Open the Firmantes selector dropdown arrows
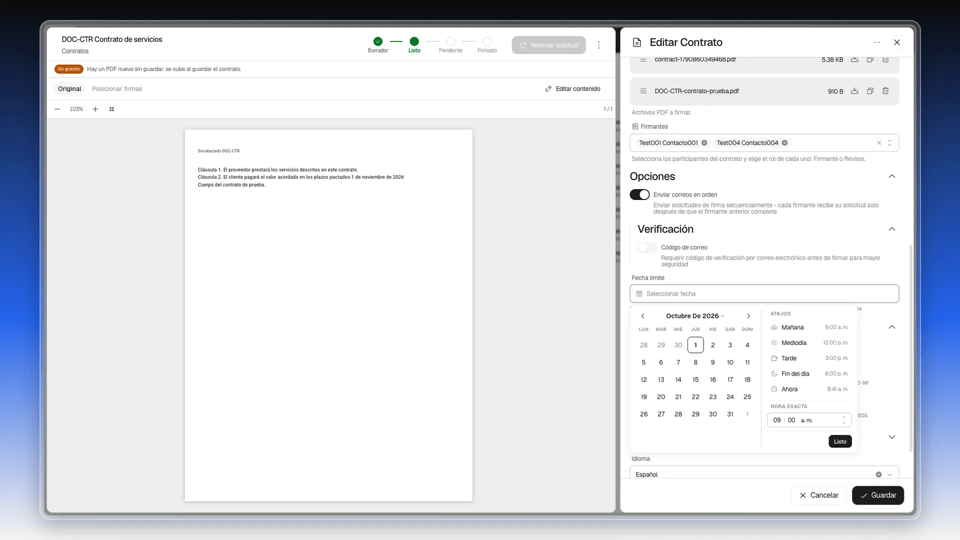Viewport: 960px width, 540px height. tap(889, 143)
